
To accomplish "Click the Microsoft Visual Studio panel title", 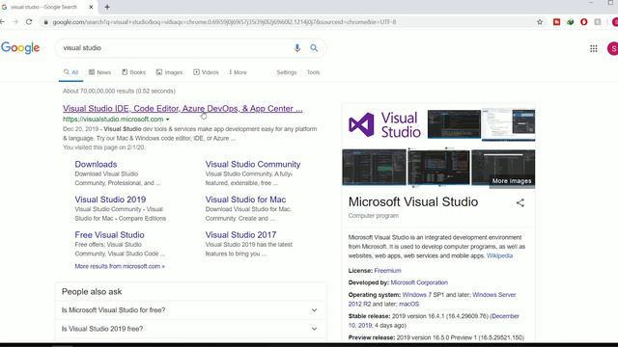I will (x=413, y=201).
